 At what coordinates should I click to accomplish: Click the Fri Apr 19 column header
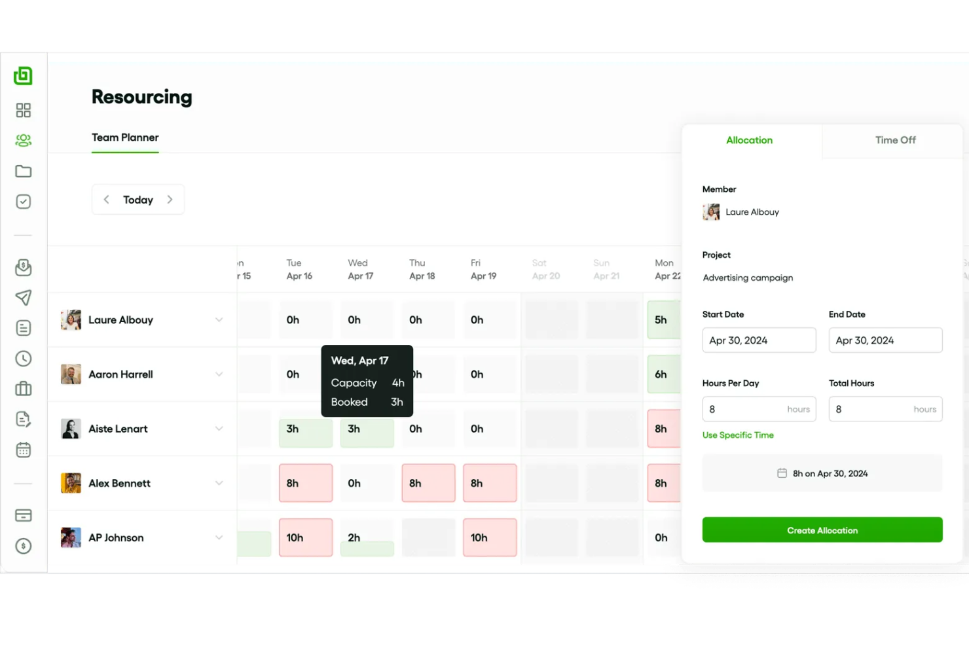click(x=483, y=270)
